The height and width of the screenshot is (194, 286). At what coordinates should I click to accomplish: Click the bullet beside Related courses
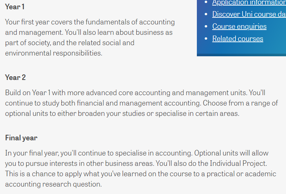(x=206, y=39)
